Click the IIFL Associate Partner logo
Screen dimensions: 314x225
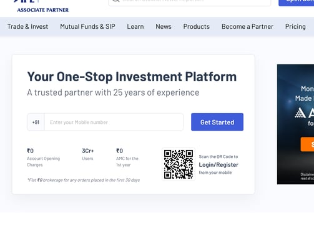[41, 6]
